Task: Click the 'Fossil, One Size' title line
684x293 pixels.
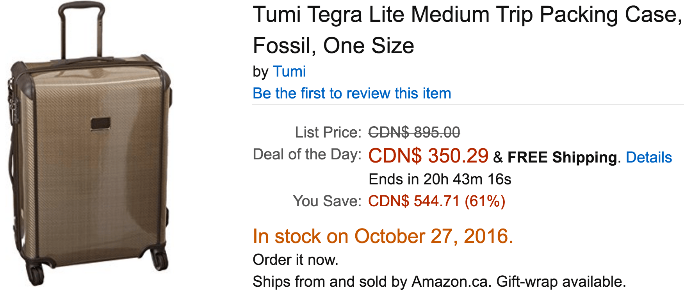Action: coord(333,46)
